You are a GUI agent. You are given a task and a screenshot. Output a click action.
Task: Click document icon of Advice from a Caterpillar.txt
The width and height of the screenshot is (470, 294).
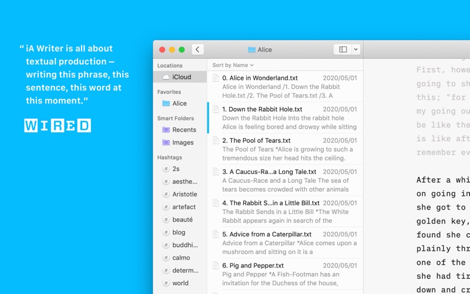(x=216, y=234)
